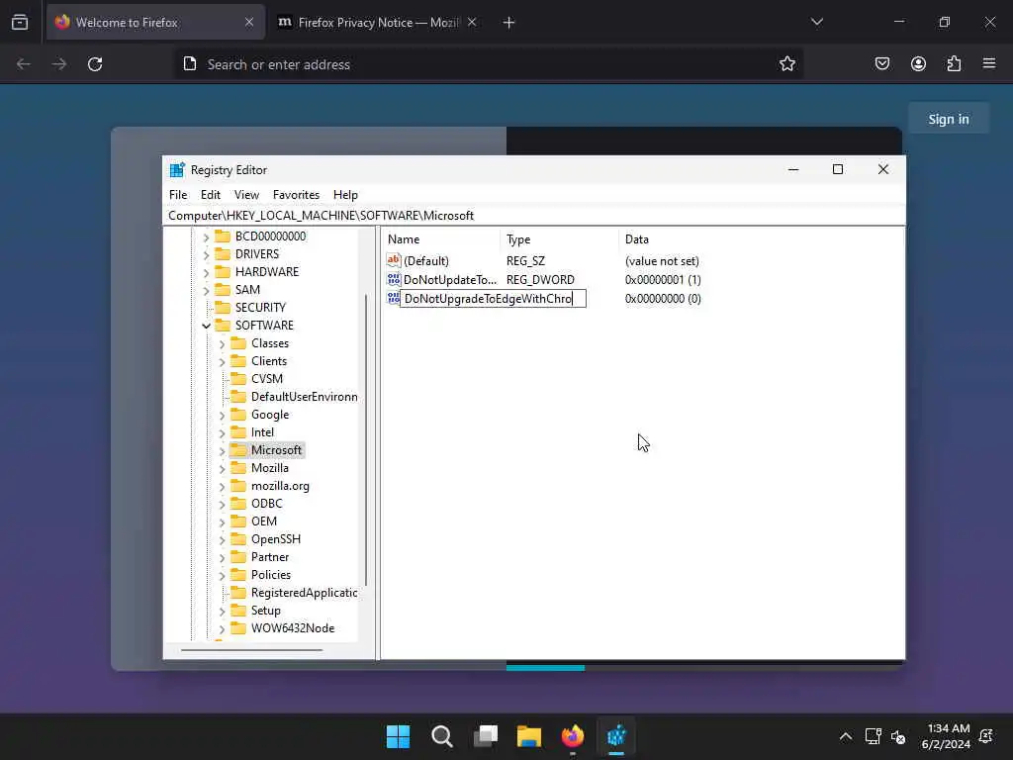The image size is (1013, 760).
Task: Open the Firefox account icon
Action: point(918,64)
